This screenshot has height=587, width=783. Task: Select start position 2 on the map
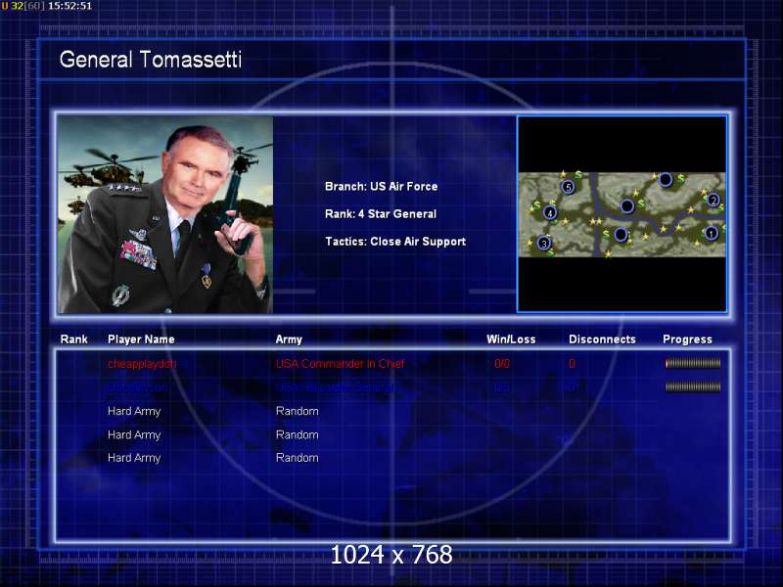tap(714, 201)
